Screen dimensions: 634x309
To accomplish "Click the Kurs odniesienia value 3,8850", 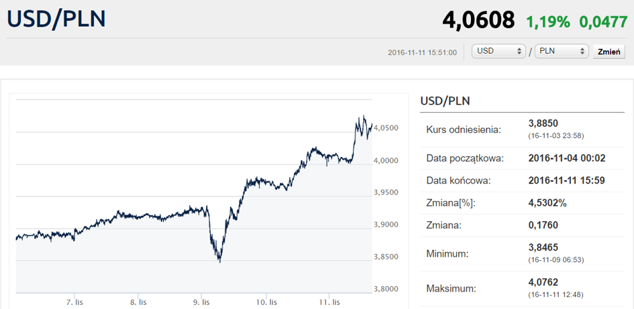I will click(543, 123).
